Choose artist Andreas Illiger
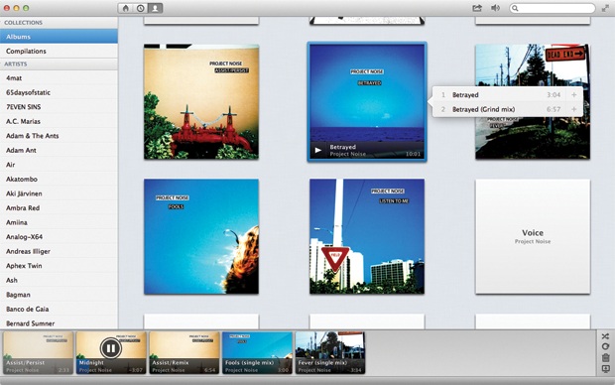615x385 pixels. (x=59, y=251)
